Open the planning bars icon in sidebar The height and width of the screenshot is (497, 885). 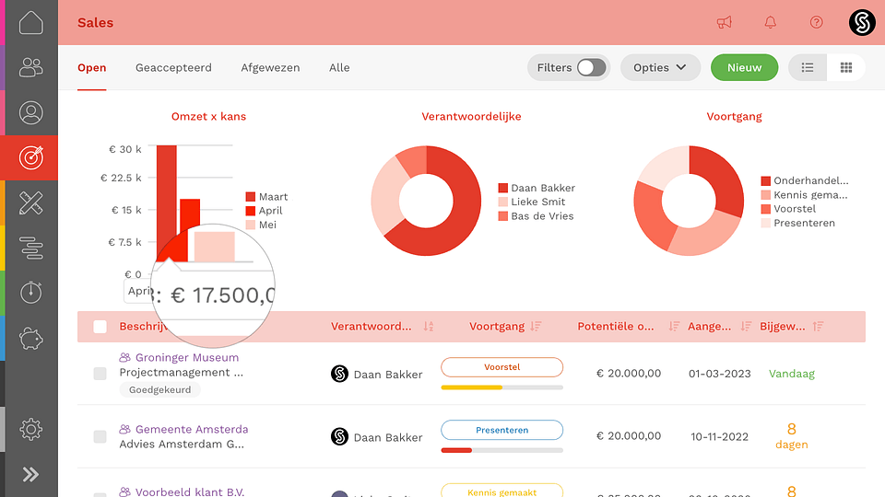(31, 248)
